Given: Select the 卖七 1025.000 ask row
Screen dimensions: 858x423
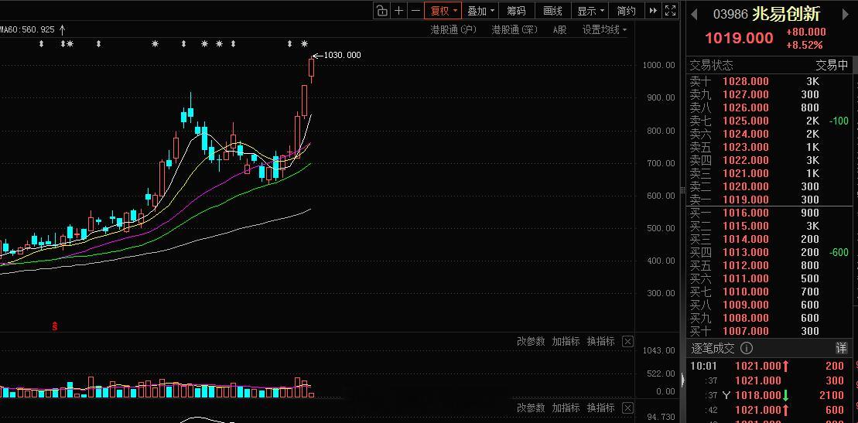Looking at the screenshot, I should (769, 121).
